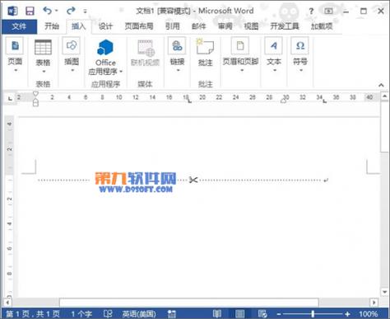The height and width of the screenshot is (319, 390).
Task: Switch to web layout view
Action: click(262, 313)
